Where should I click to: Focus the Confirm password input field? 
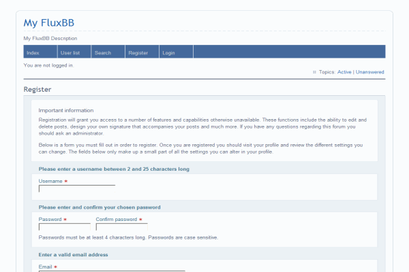point(121,228)
